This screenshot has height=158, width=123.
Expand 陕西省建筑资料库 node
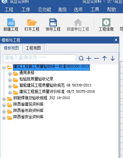point(4,105)
